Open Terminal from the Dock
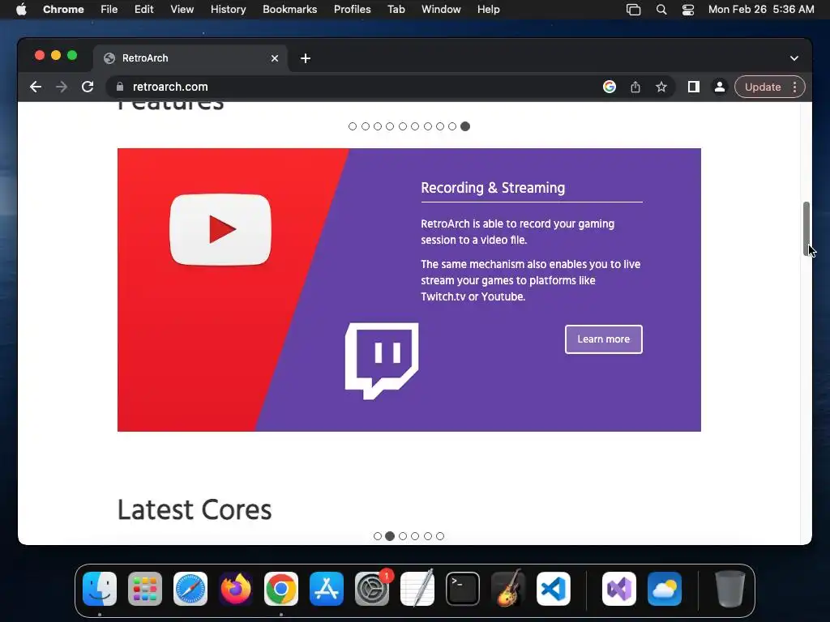 [x=463, y=589]
